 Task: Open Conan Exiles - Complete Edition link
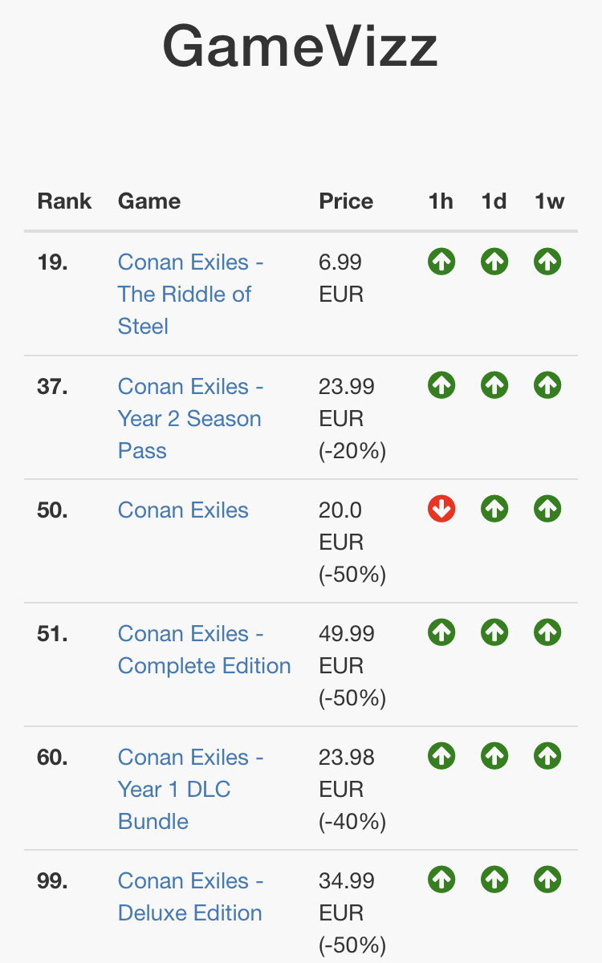pos(204,650)
